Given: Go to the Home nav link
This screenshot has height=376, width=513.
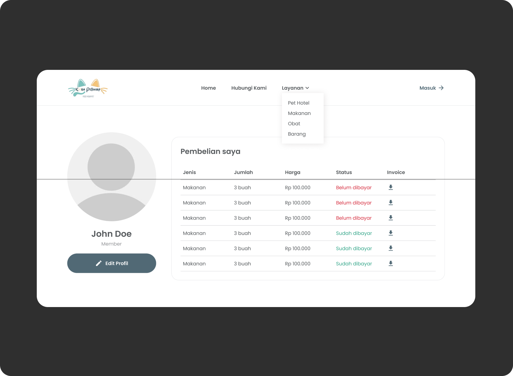Looking at the screenshot, I should click(x=208, y=88).
